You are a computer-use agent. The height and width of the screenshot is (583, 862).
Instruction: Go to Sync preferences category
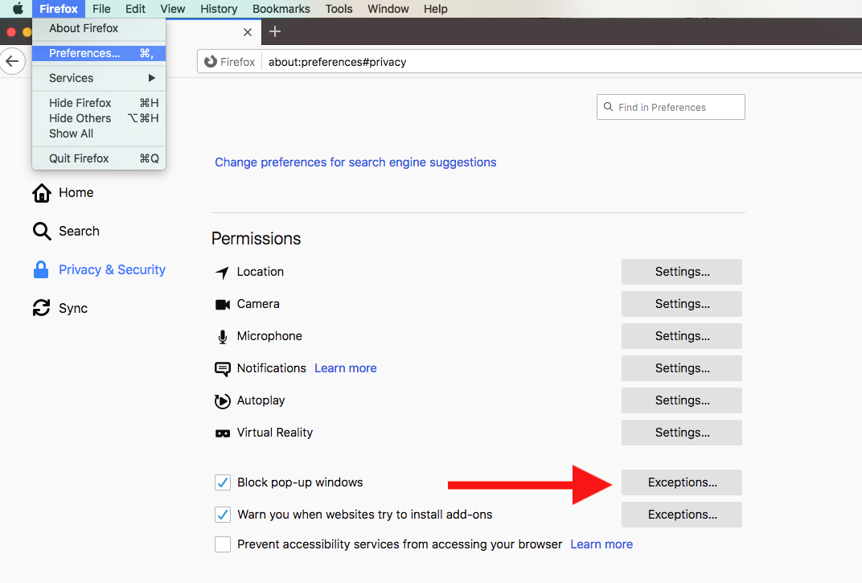pos(73,308)
